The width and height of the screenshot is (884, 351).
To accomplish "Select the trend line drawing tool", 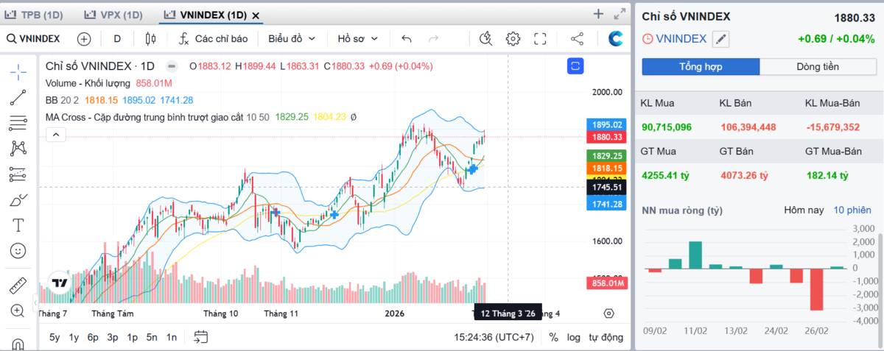I will [18, 96].
